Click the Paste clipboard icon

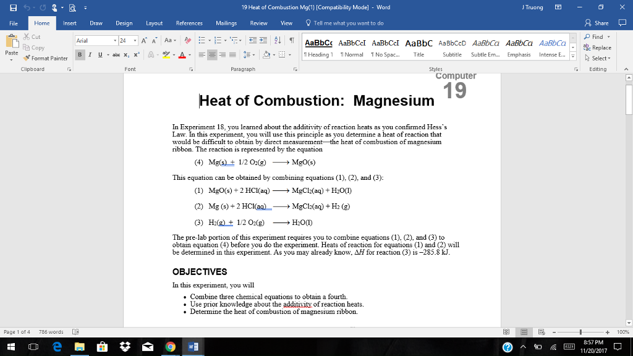point(12,41)
